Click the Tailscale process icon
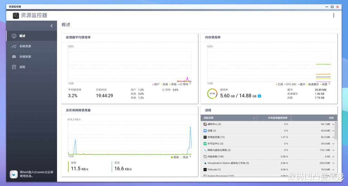The width and height of the screenshot is (348, 186). pyautogui.click(x=205, y=170)
